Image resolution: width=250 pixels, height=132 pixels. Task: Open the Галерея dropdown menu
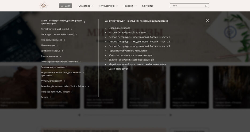pos(129,6)
